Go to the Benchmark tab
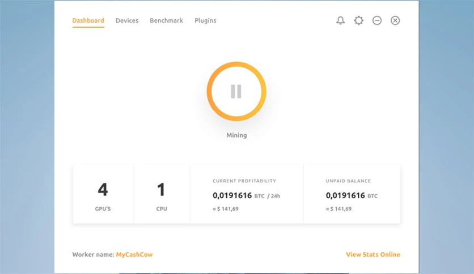The image size is (474, 274). [166, 20]
